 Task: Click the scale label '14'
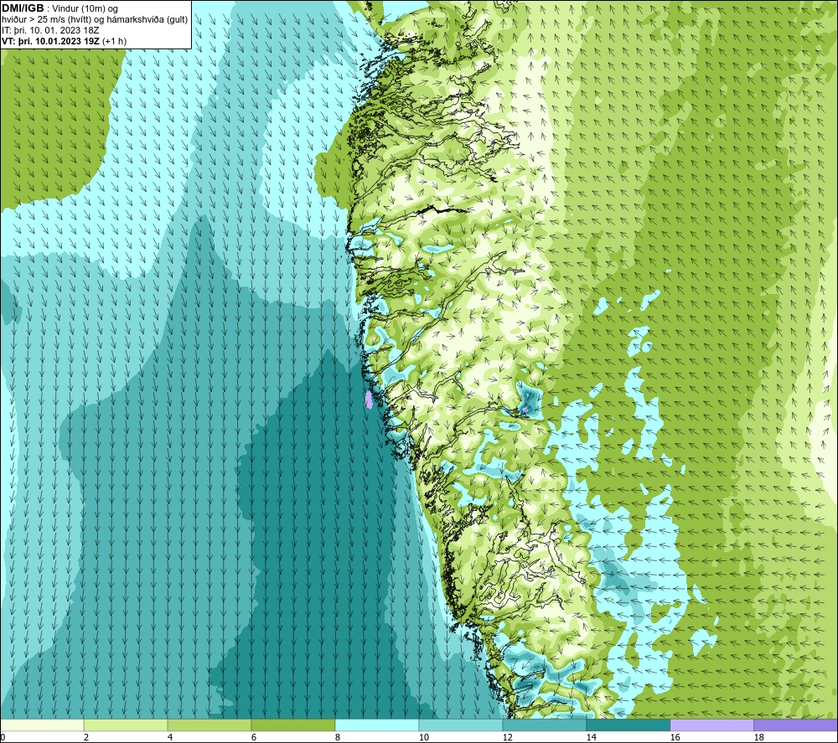pos(591,738)
